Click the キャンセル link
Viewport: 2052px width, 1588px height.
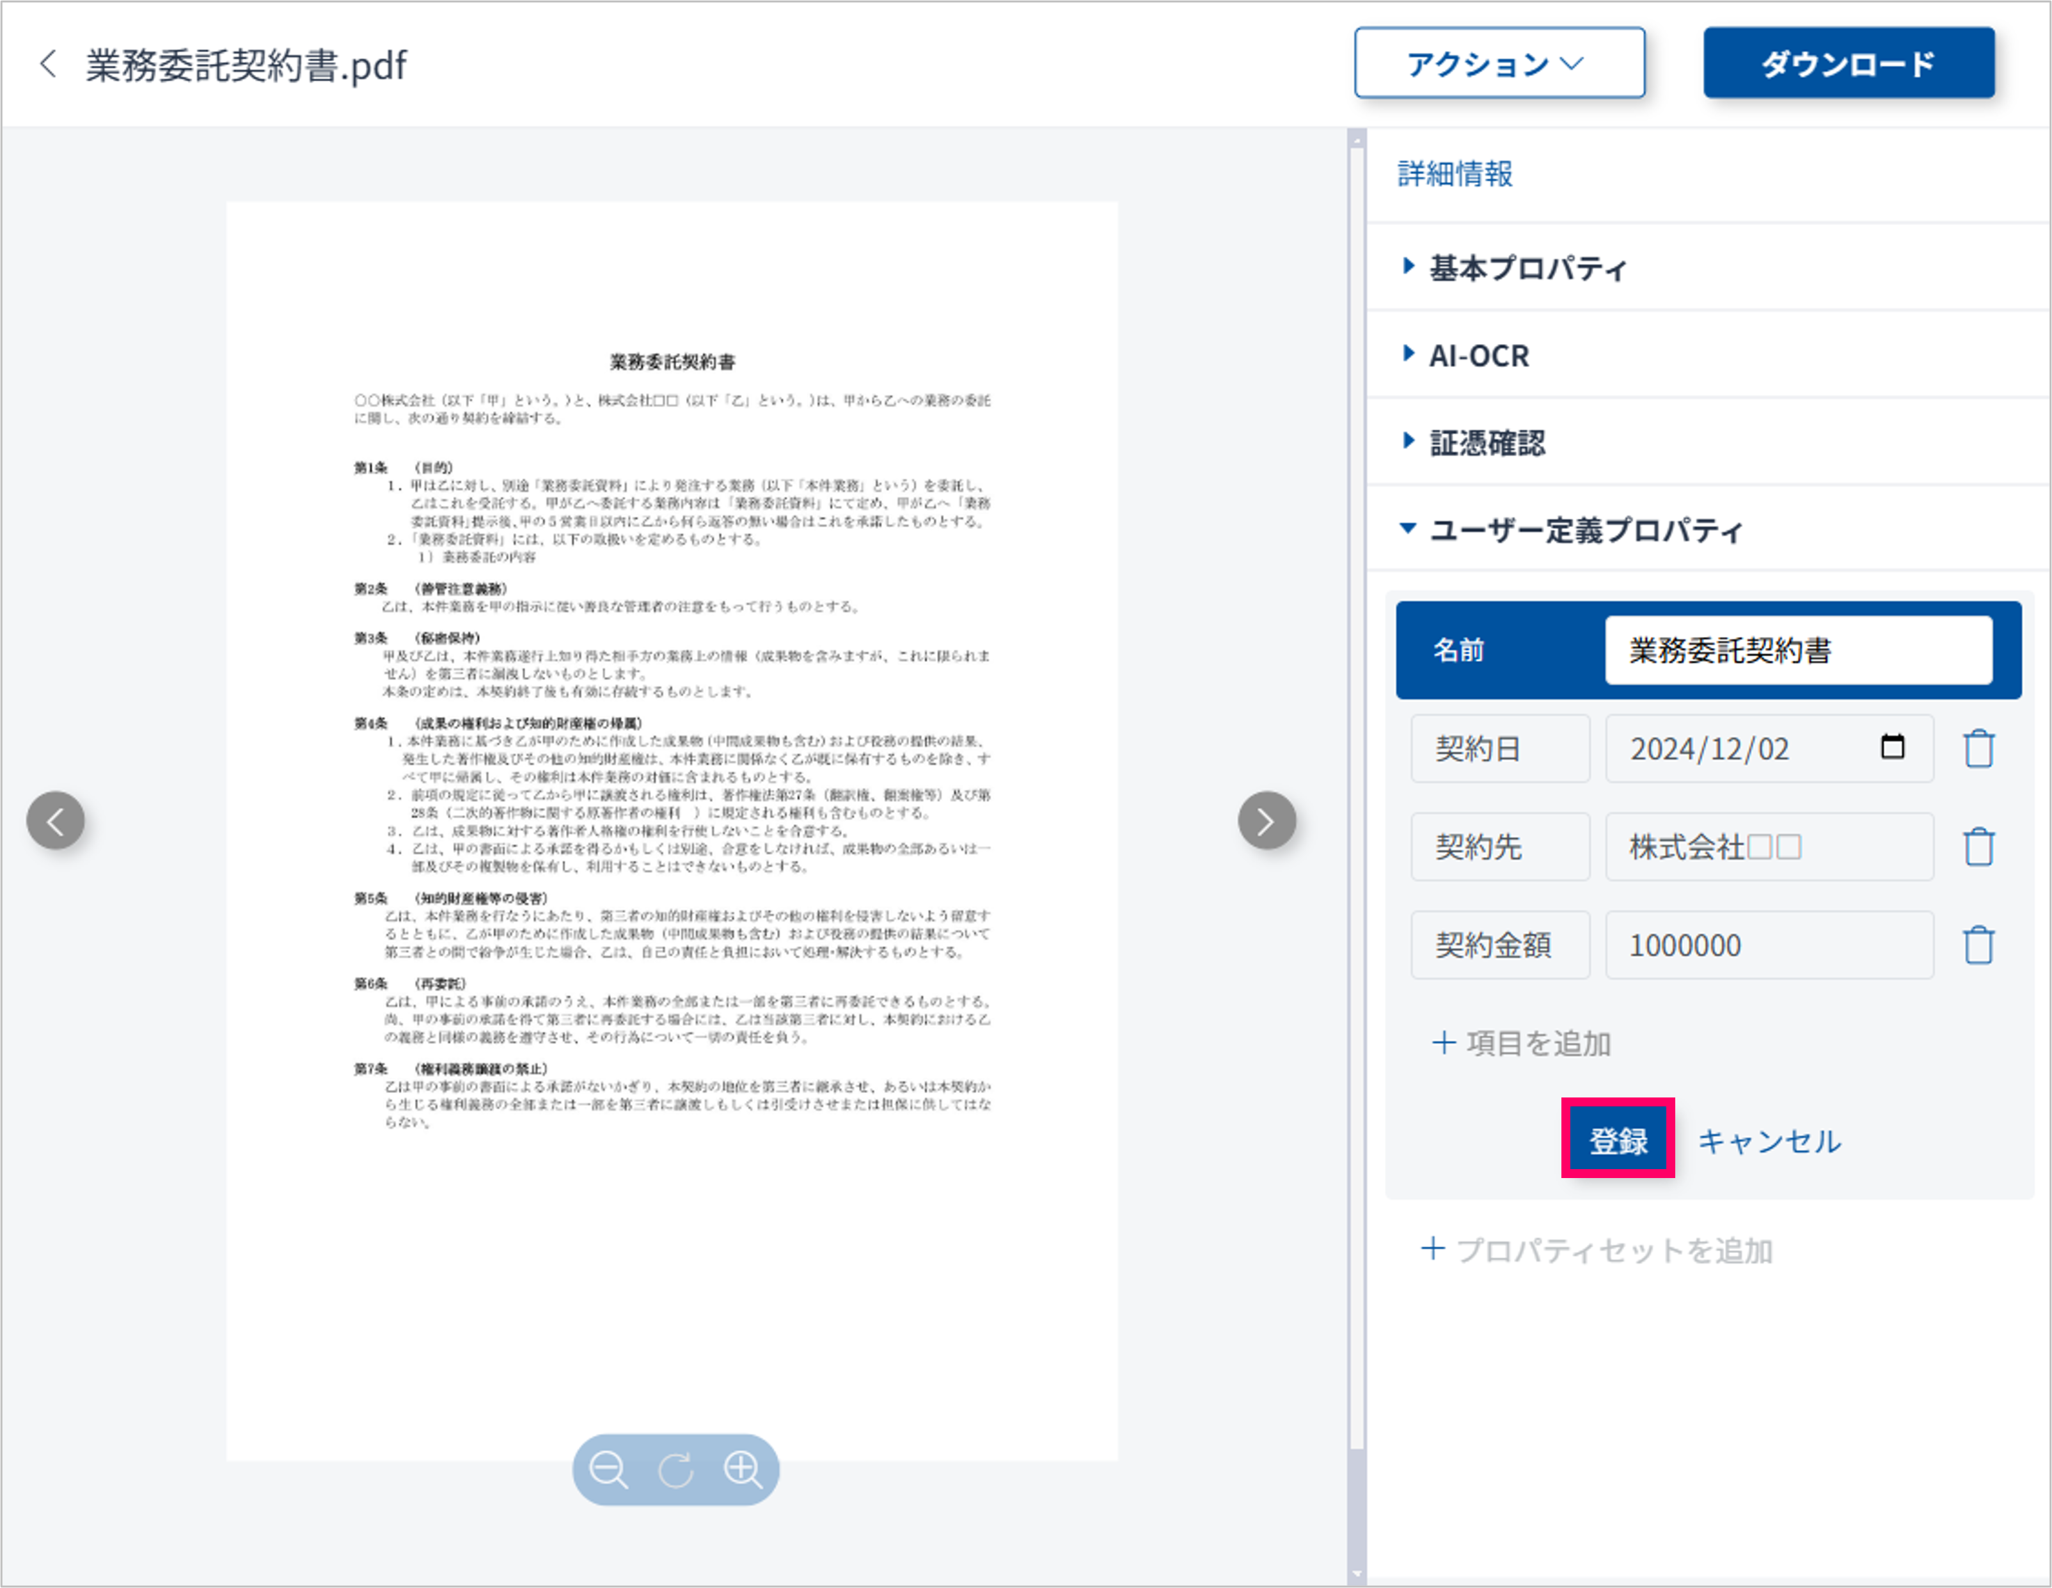[1768, 1141]
